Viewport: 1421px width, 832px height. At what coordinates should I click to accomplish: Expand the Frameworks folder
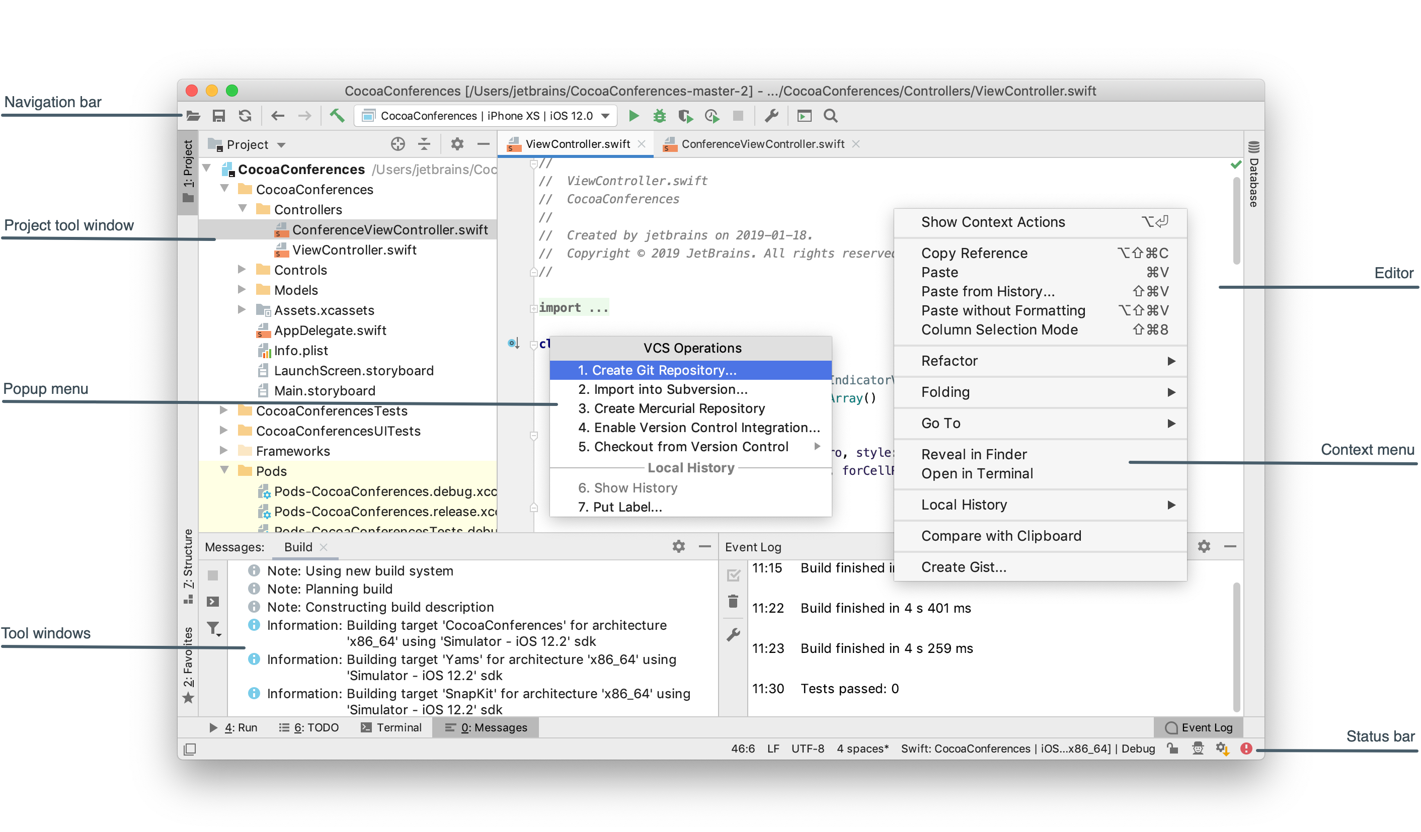(x=224, y=450)
